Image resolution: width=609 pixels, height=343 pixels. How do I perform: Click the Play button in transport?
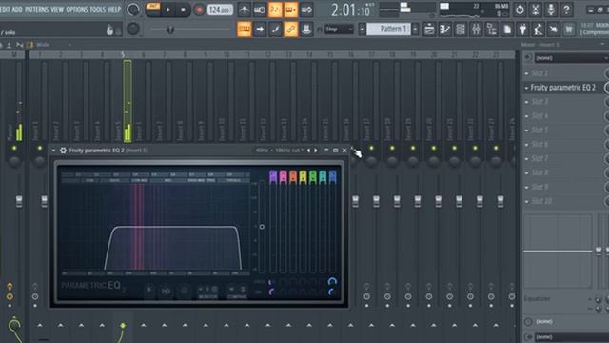click(168, 10)
